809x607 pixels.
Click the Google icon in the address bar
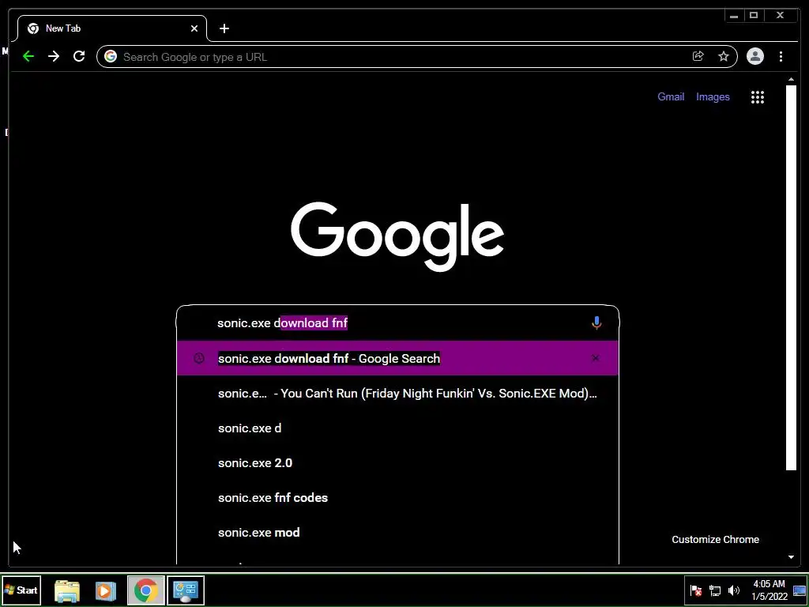coord(111,56)
